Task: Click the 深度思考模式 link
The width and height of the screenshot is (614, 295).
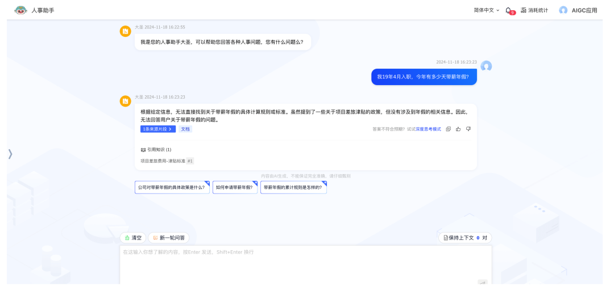Action: pyautogui.click(x=428, y=129)
